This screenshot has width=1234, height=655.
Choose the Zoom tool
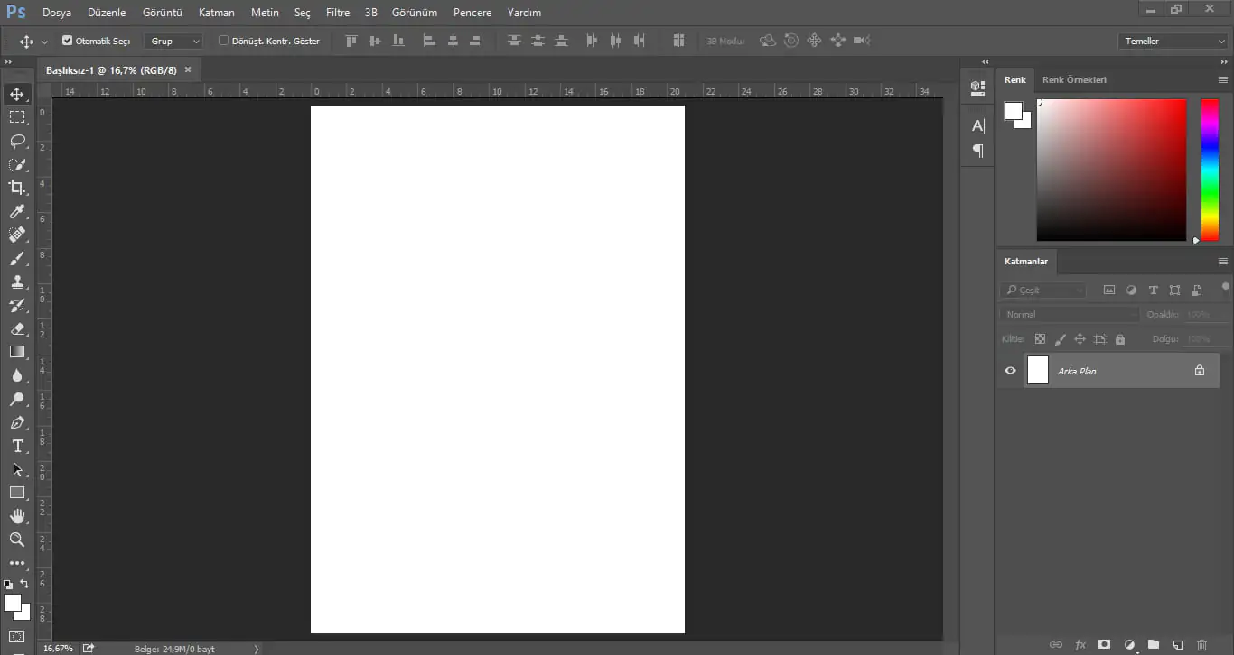(17, 540)
